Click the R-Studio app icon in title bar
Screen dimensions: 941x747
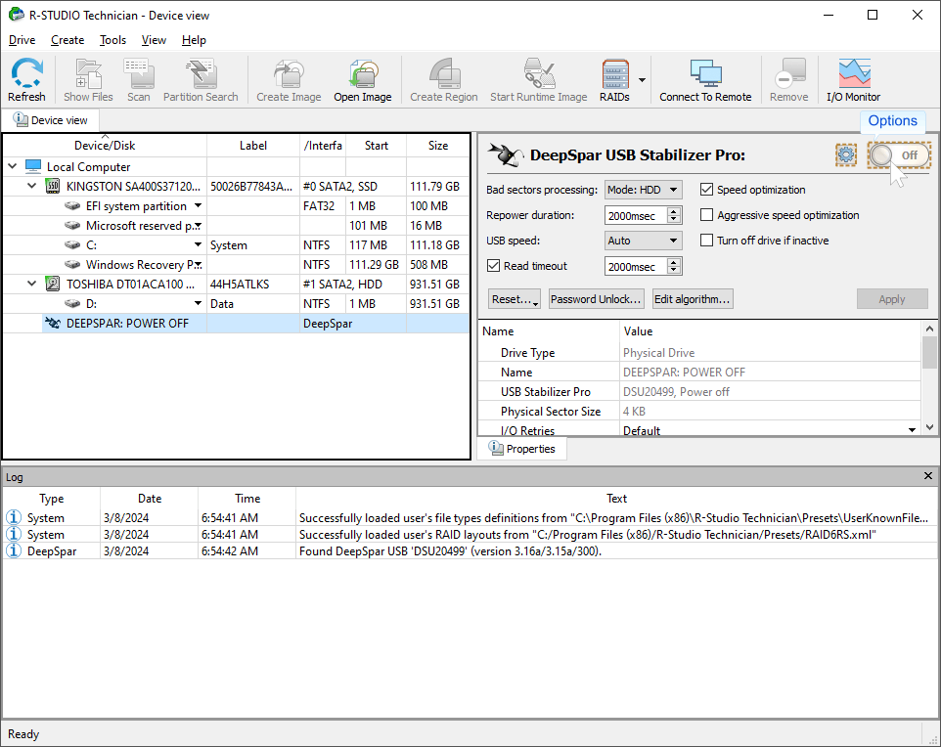(x=16, y=15)
